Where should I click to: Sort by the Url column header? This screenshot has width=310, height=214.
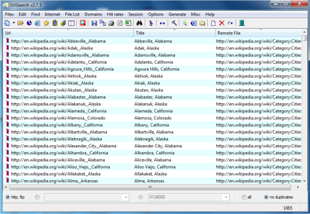point(68,33)
